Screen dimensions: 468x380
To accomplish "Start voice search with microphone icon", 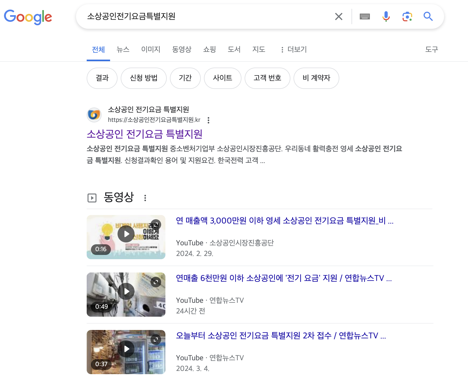I will 386,16.
